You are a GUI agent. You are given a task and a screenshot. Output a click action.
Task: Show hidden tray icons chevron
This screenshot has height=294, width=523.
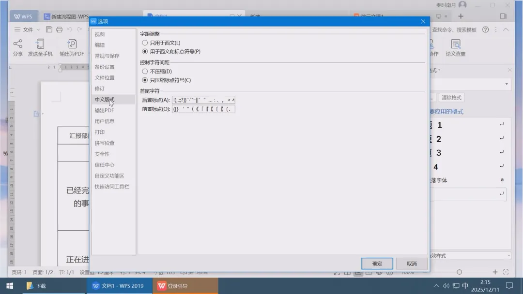pyautogui.click(x=436, y=286)
